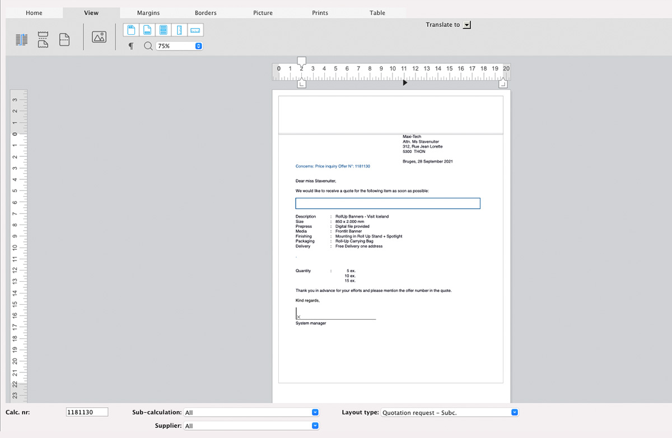Click the picture display icon
The image size is (672, 438).
pos(99,37)
